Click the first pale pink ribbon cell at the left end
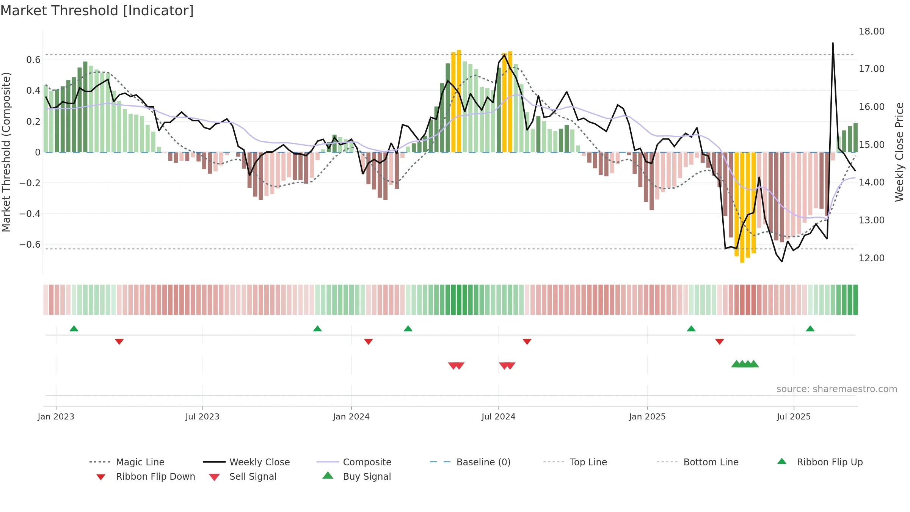 coord(46,300)
